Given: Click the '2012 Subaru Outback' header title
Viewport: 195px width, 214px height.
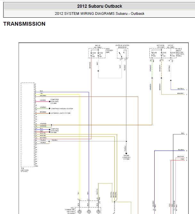Looking at the screenshot, I should point(100,6).
